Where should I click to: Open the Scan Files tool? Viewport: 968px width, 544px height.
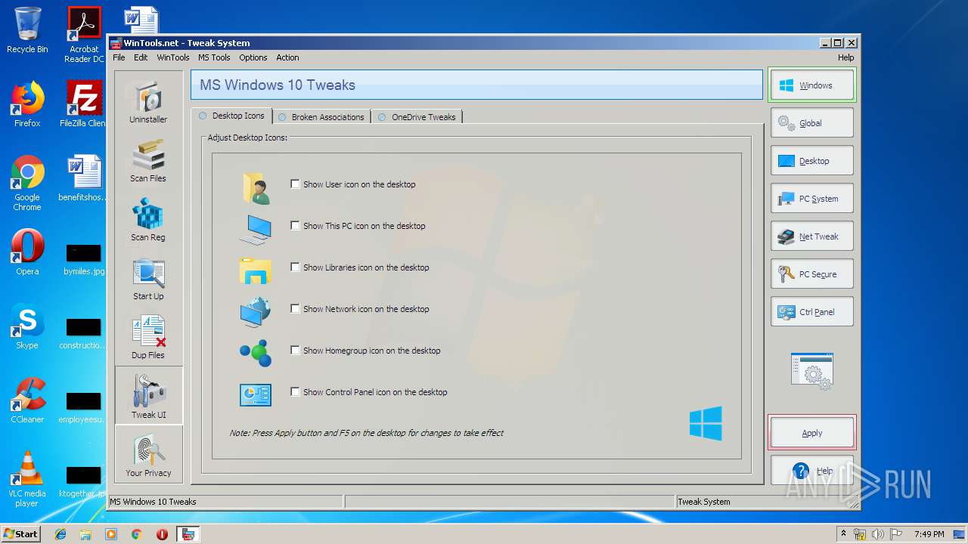pos(148,161)
